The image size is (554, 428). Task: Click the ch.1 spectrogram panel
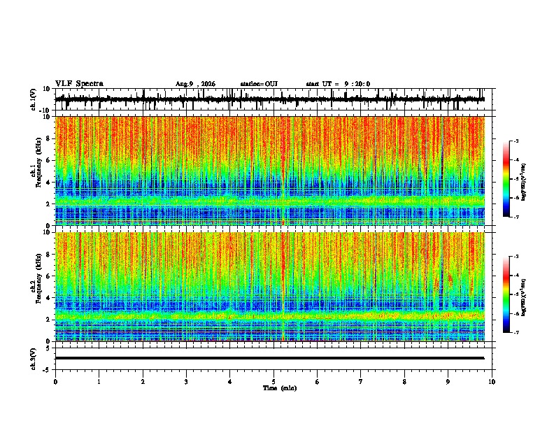(x=270, y=171)
